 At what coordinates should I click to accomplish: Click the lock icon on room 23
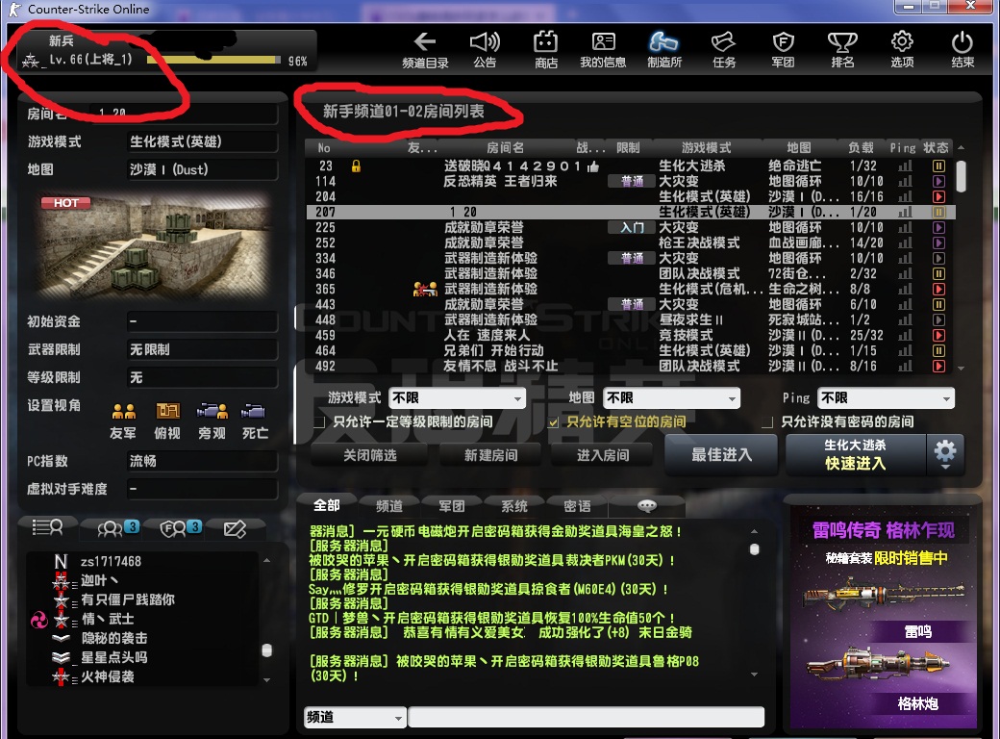pyautogui.click(x=356, y=166)
